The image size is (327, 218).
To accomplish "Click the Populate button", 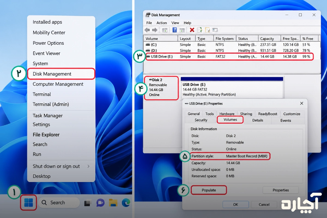I will coord(209,190).
